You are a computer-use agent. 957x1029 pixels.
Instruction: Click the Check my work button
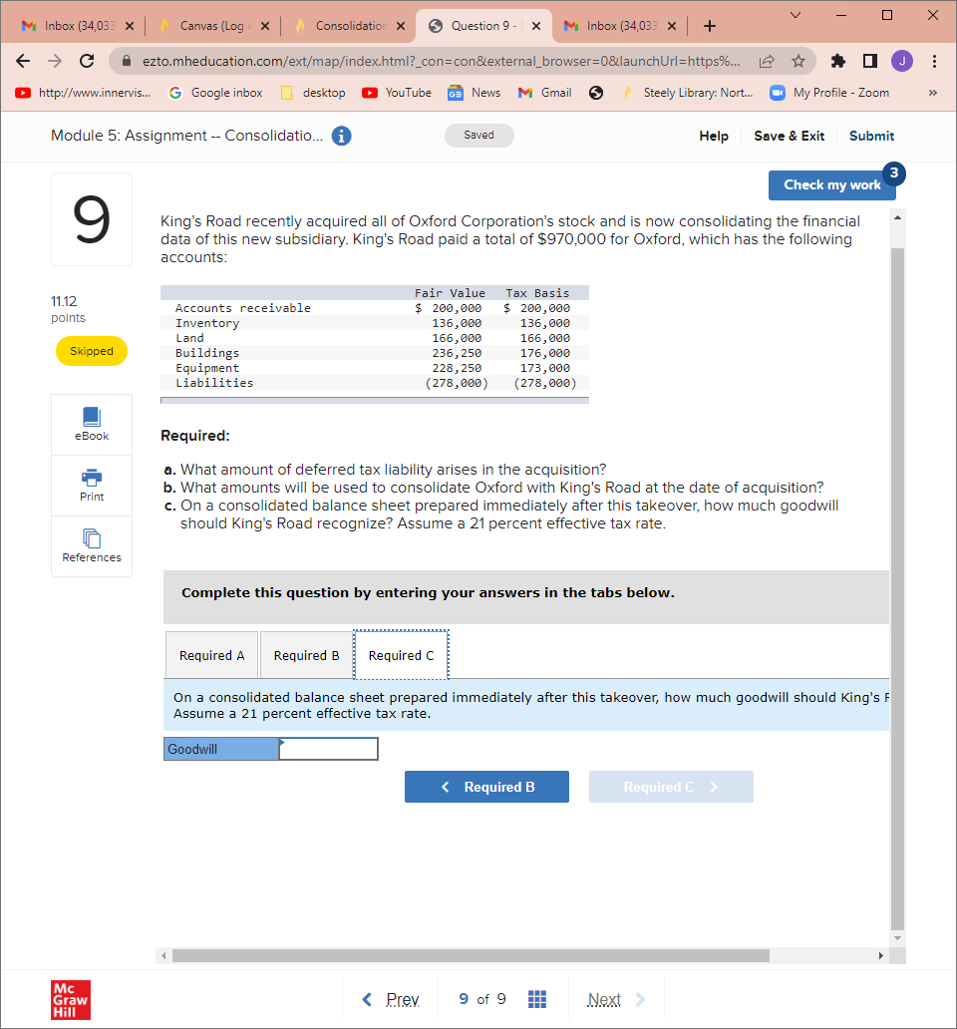tap(831, 185)
